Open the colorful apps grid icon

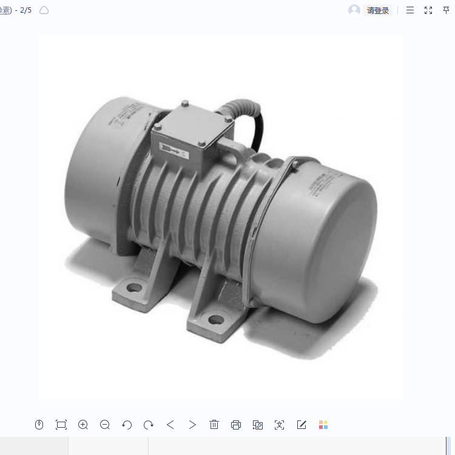click(323, 425)
